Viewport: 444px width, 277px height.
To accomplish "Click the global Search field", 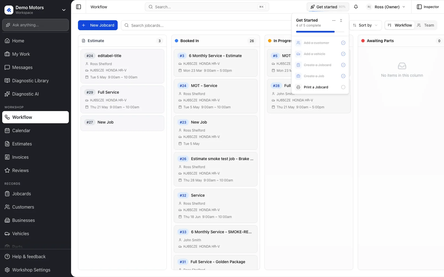I will [207, 7].
